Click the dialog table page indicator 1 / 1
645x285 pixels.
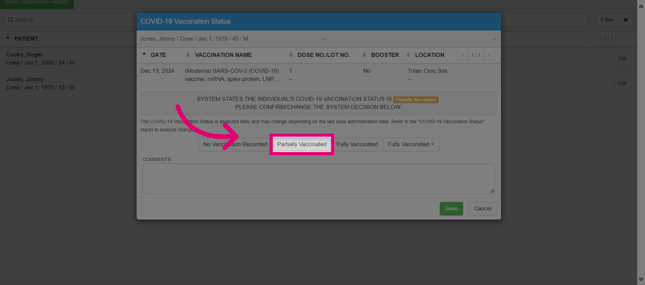pos(476,55)
